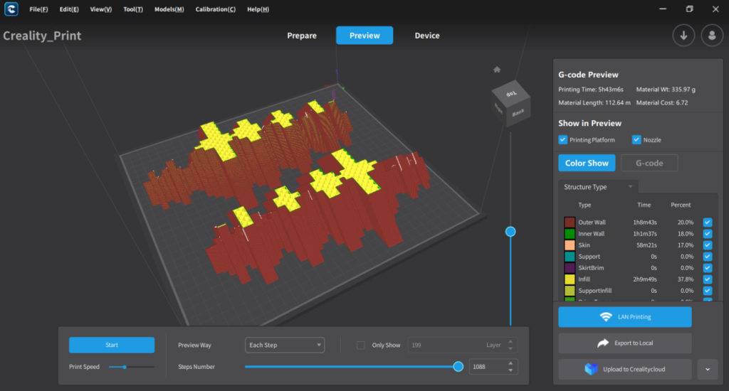Uncheck the SupportInfill visibility checkbox

(708, 291)
